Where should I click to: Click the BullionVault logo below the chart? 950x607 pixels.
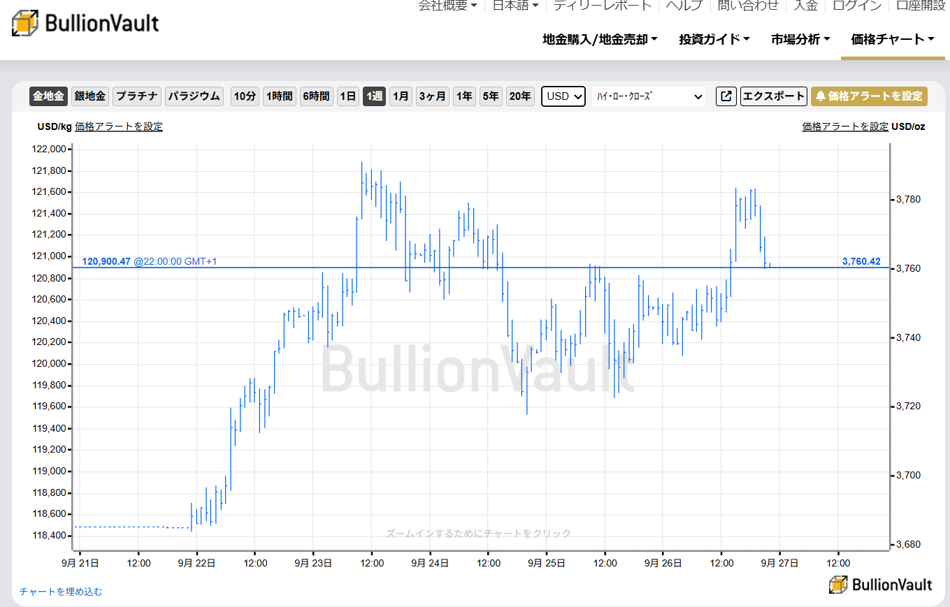(x=881, y=584)
